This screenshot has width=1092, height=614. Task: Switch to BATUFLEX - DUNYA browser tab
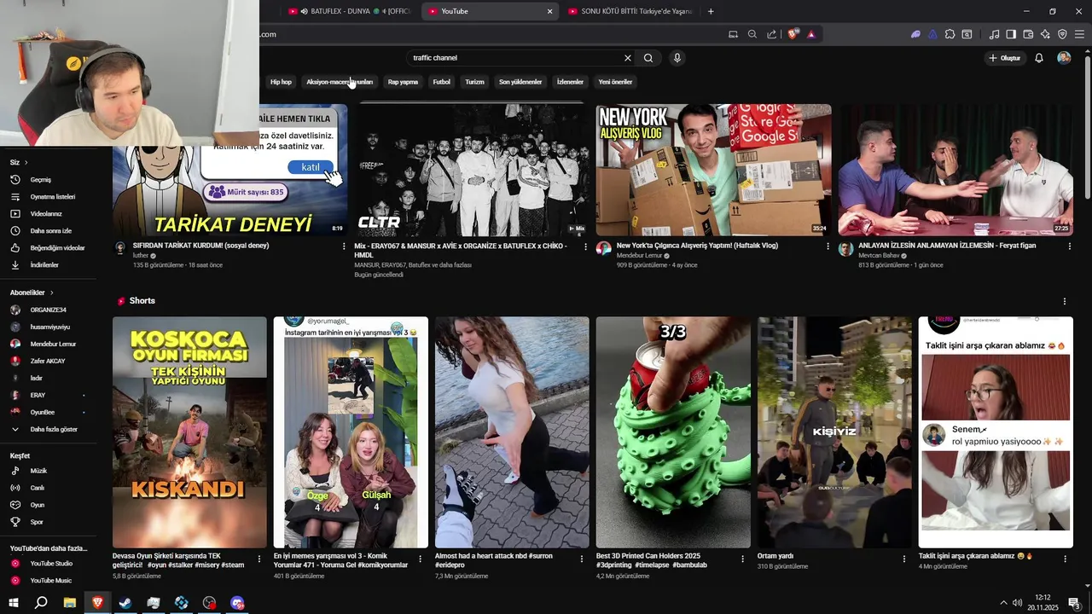click(x=350, y=11)
